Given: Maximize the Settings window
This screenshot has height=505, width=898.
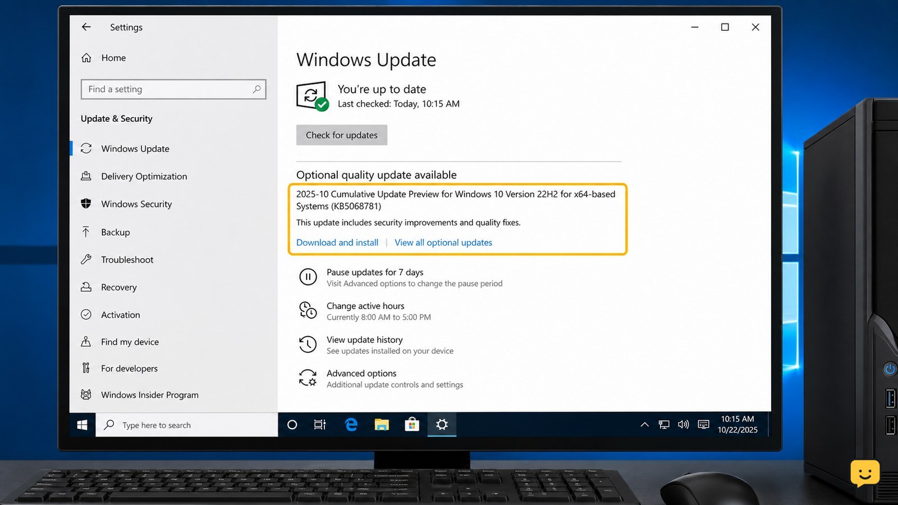Looking at the screenshot, I should (x=725, y=27).
